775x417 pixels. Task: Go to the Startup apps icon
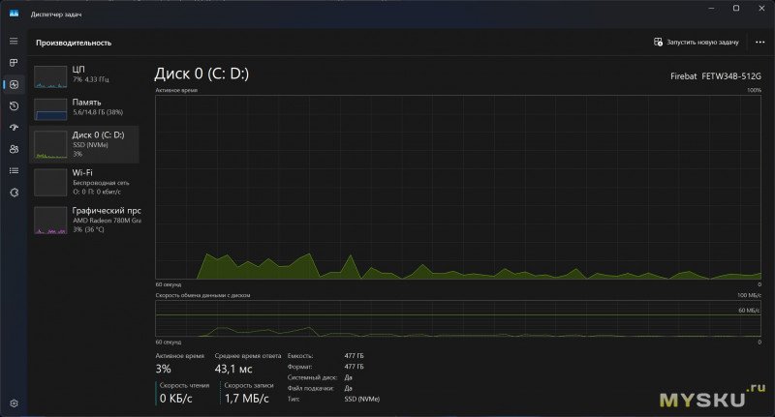click(x=14, y=128)
